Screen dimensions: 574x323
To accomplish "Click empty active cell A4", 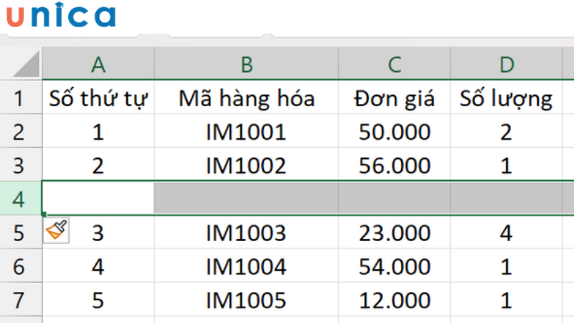I will click(x=98, y=198).
